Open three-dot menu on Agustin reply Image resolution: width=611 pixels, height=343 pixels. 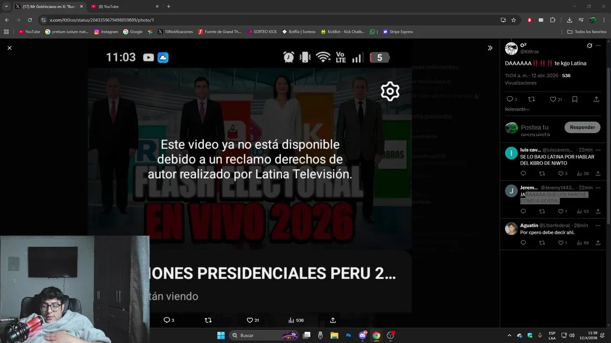[x=598, y=225]
